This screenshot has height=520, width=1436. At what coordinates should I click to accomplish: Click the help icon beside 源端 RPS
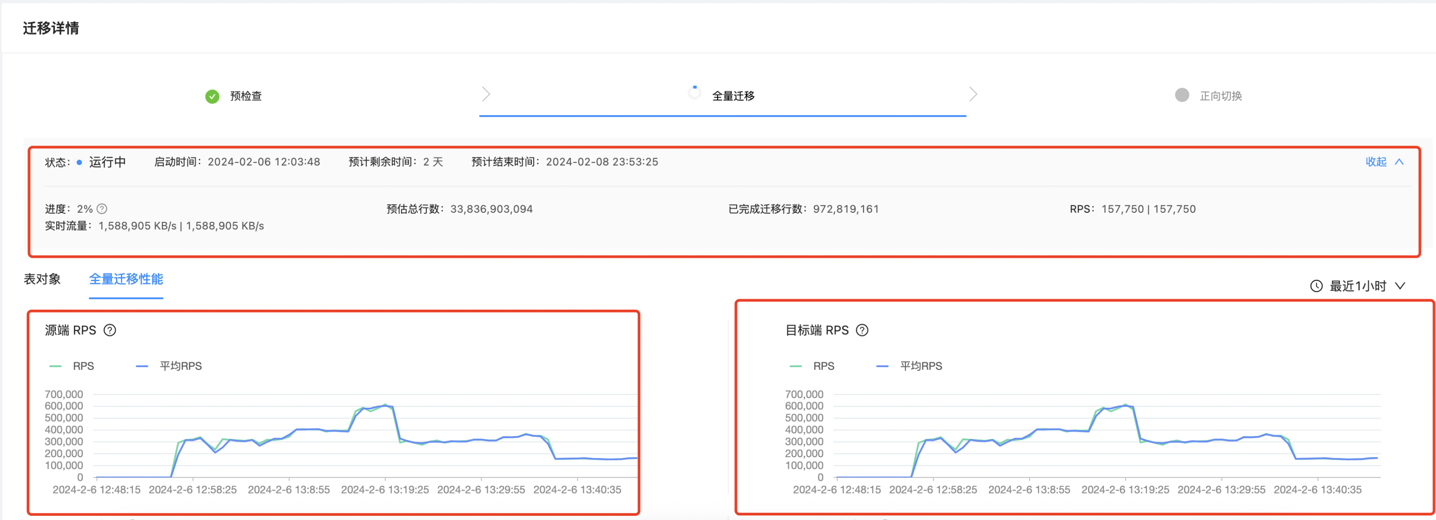[110, 330]
